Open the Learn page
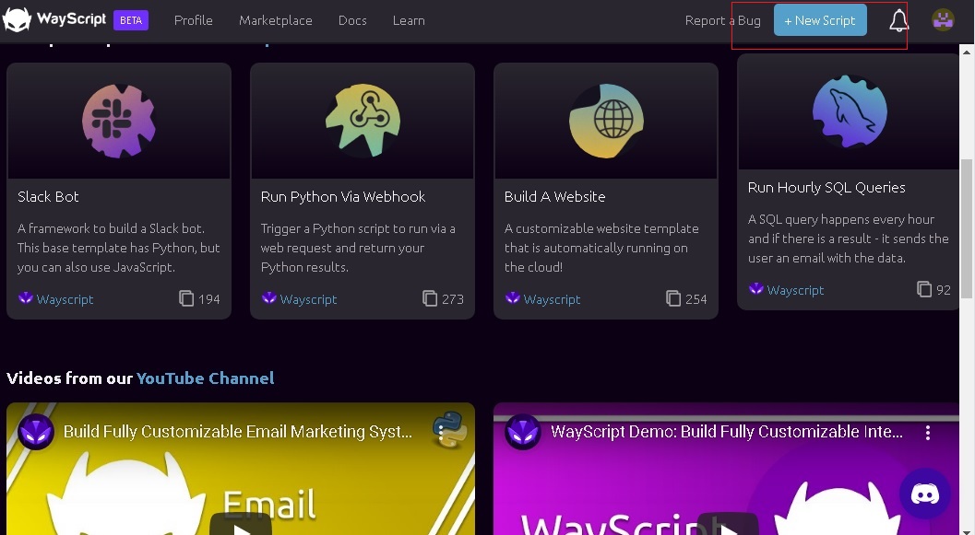 click(x=409, y=20)
